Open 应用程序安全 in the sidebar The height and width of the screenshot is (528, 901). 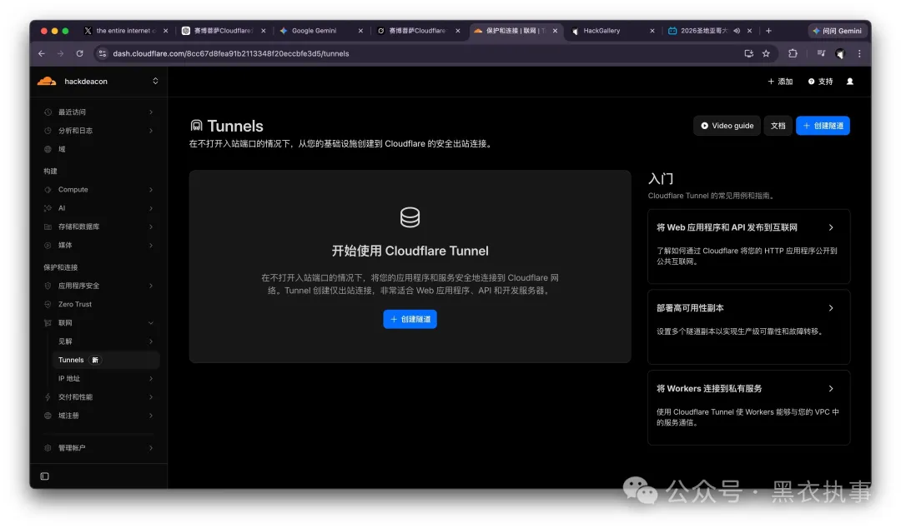click(x=98, y=285)
